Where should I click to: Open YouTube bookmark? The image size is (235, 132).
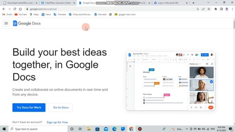coord(21,15)
